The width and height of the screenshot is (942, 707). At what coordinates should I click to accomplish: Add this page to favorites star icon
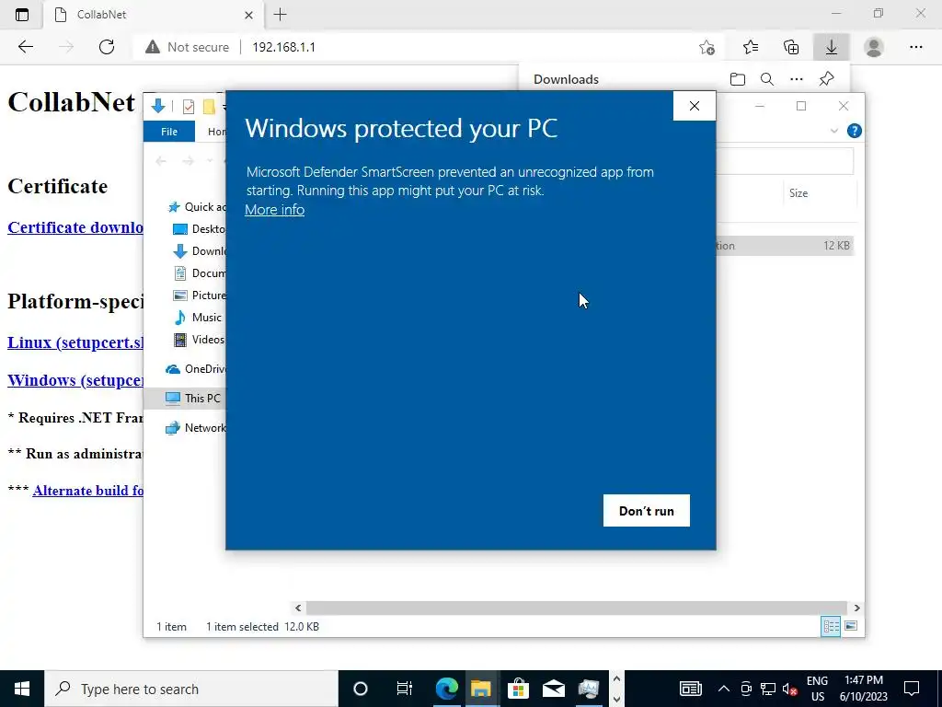707,47
